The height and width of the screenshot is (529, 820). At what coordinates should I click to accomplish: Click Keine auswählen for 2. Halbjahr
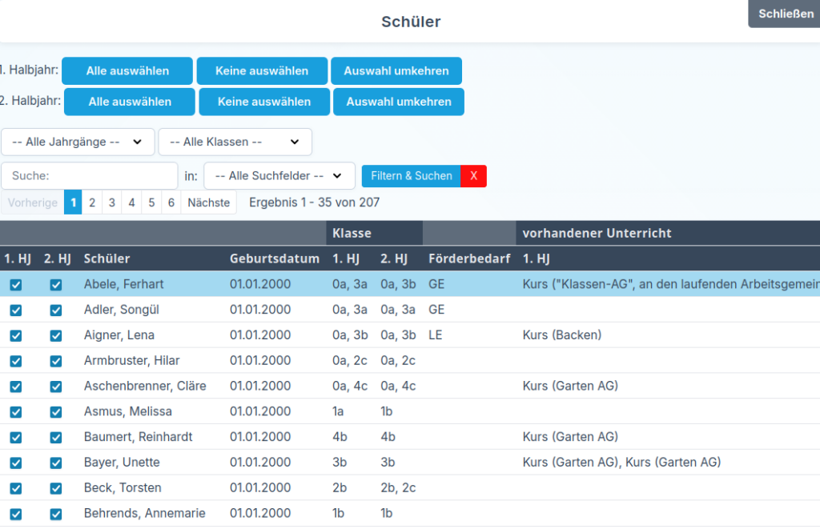tap(263, 102)
